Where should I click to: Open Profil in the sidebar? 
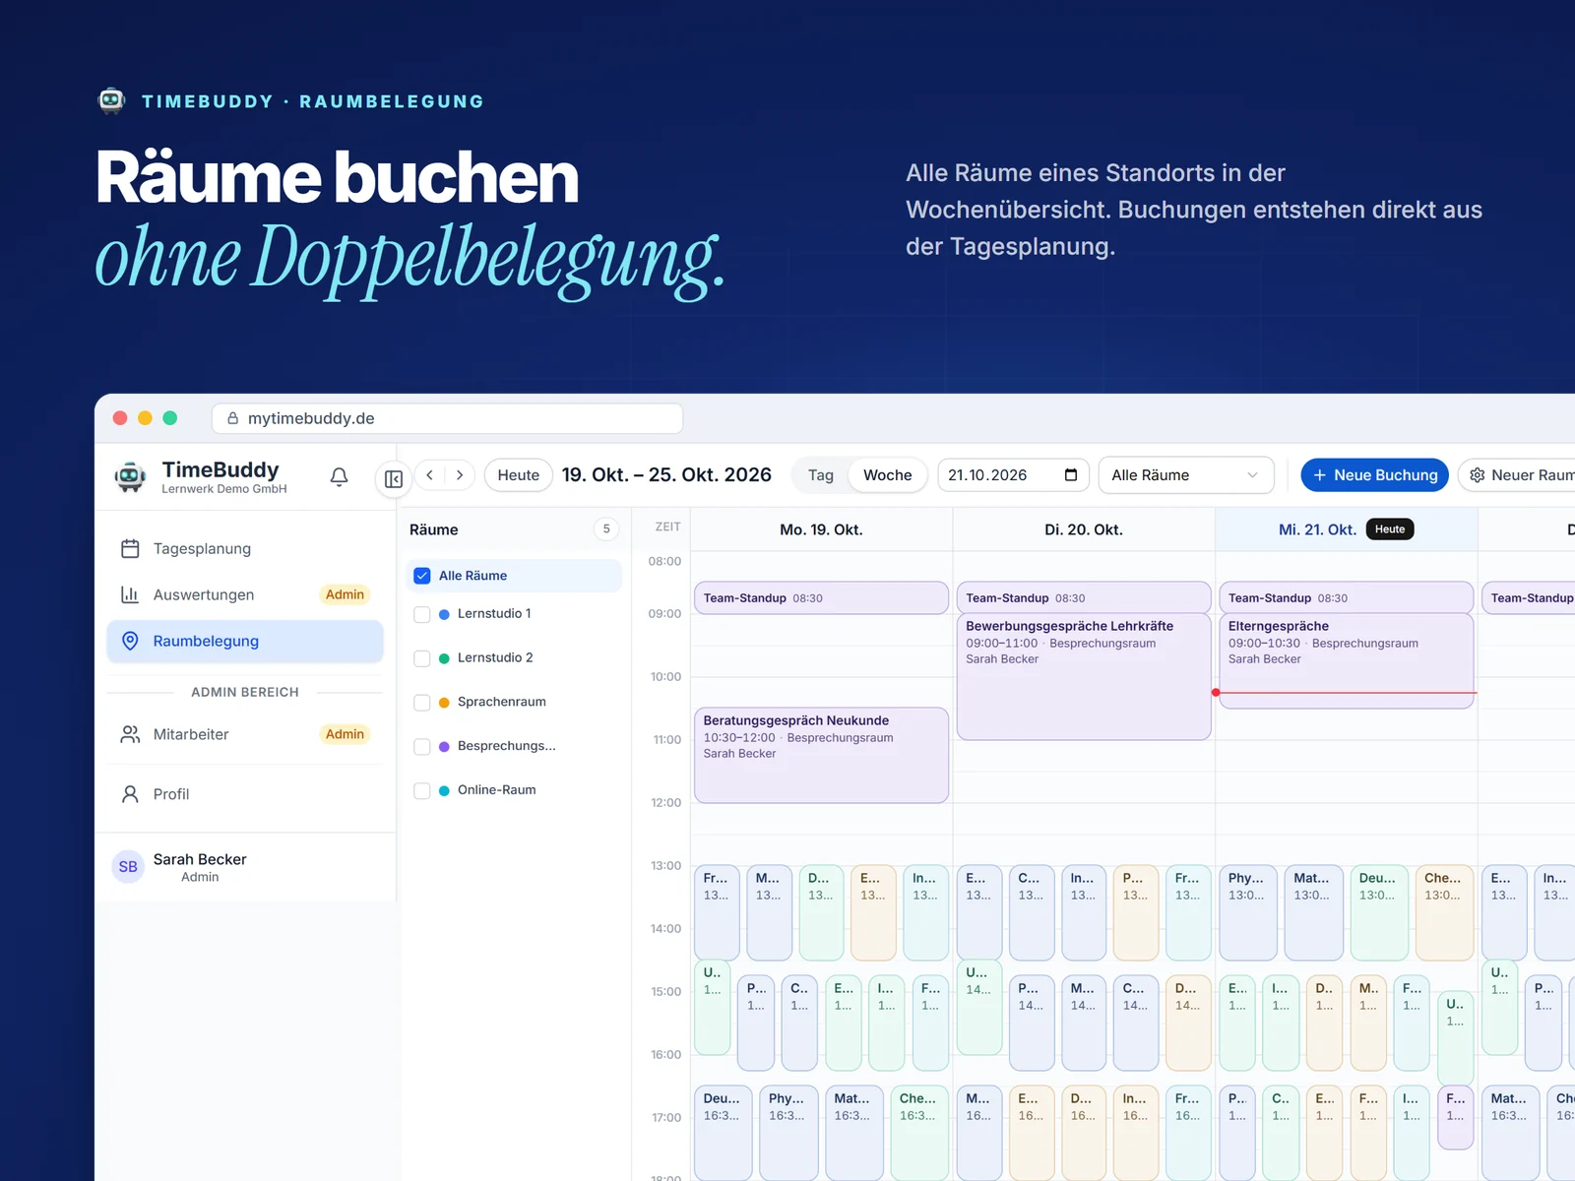tap(244, 794)
